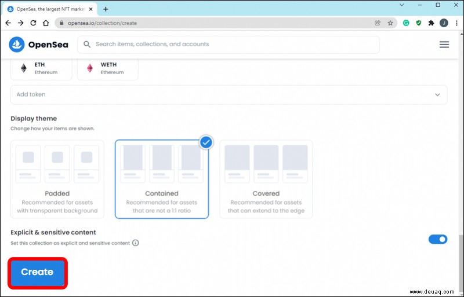Click the page vertical scrollbar thumb
This screenshot has width=464, height=297.
tap(461, 263)
